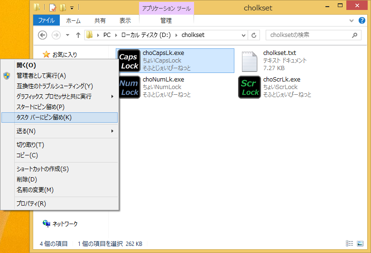Open the 管理 ribbon tab
371x253 pixels.
tap(166, 20)
